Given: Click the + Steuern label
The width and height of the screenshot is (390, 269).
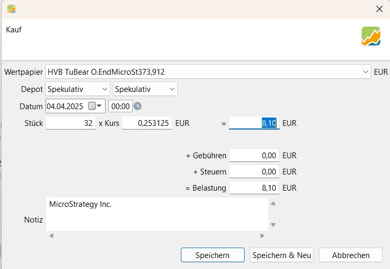Looking at the screenshot, I should [210, 171].
